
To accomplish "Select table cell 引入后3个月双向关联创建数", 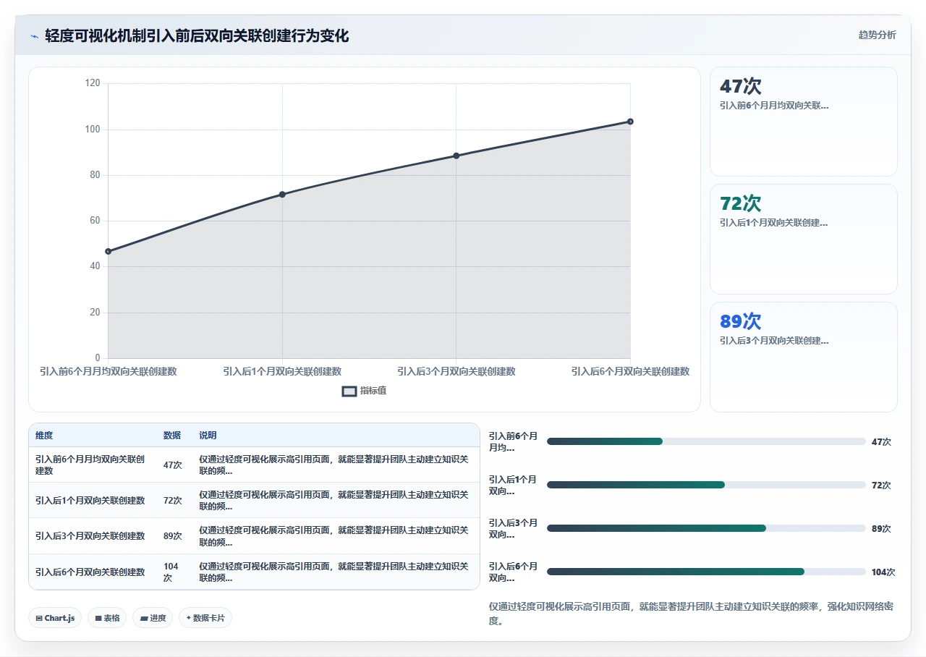I will pyautogui.click(x=93, y=536).
